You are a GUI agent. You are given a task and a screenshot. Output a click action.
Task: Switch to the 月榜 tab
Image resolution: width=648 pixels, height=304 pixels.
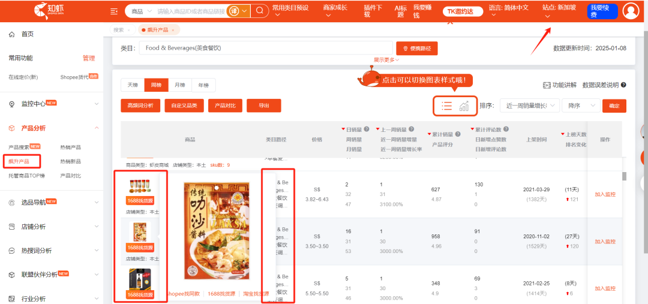180,85
